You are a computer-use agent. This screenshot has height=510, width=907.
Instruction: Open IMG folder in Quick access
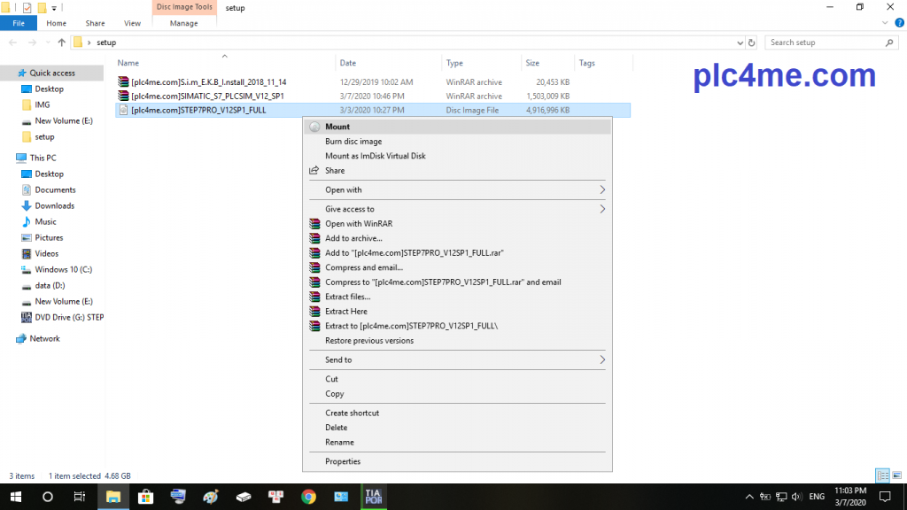[43, 104]
